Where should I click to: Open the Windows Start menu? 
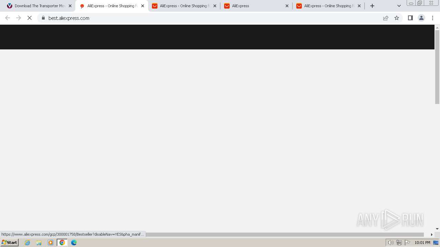pos(9,243)
